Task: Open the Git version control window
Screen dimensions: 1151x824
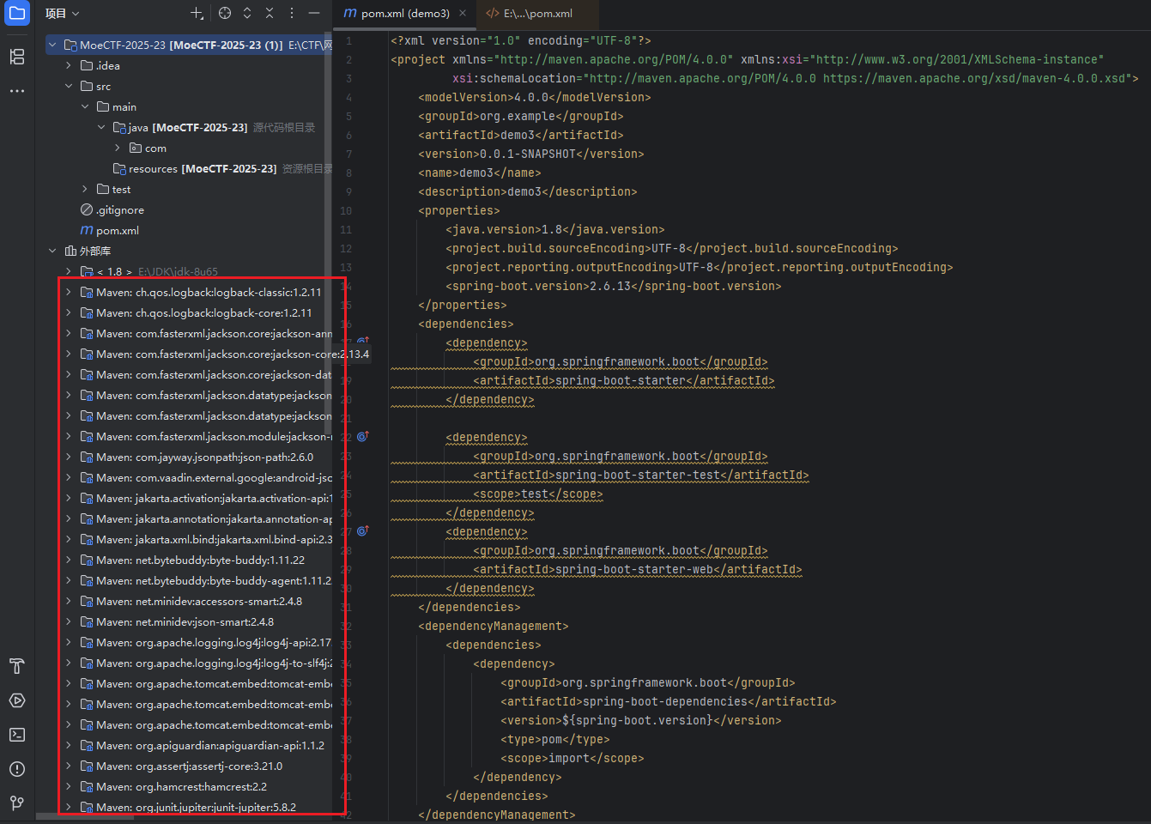Action: pos(17,803)
